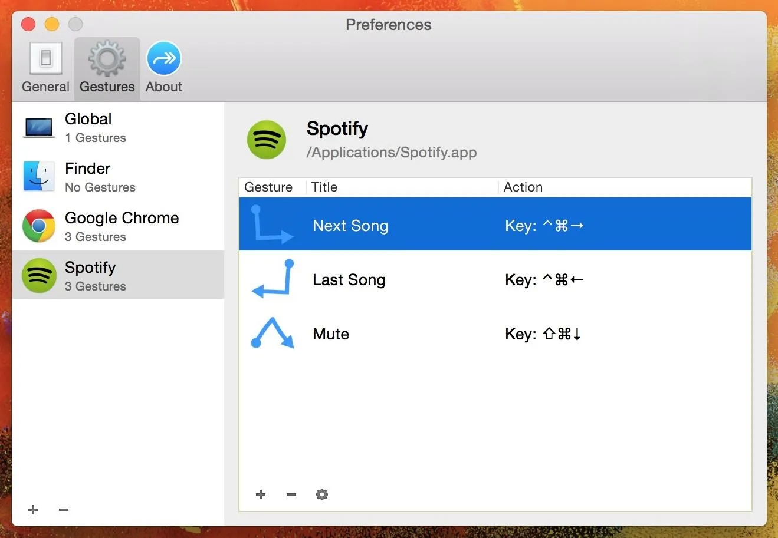Open the General preferences tab

click(x=45, y=68)
